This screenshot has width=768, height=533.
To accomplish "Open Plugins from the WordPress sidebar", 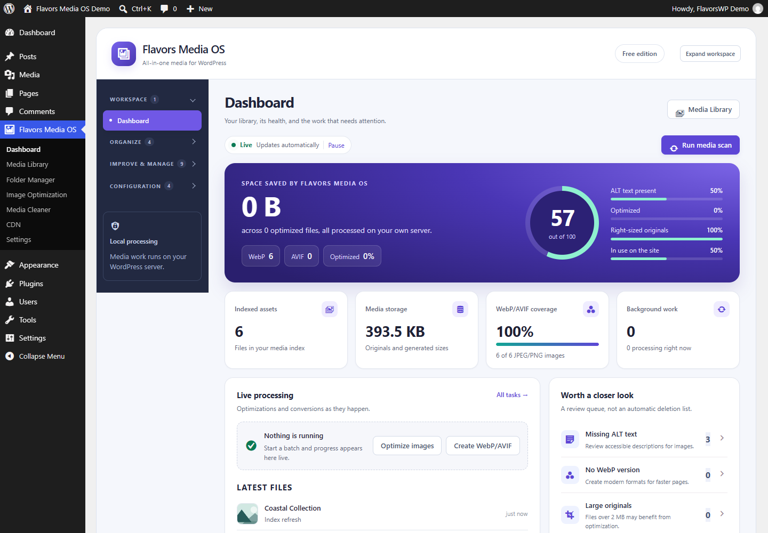I will click(43, 284).
